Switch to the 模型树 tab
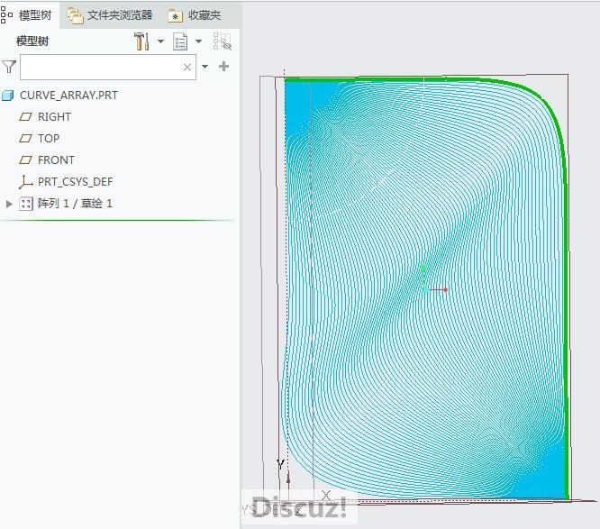The height and width of the screenshot is (529, 600). (x=30, y=15)
